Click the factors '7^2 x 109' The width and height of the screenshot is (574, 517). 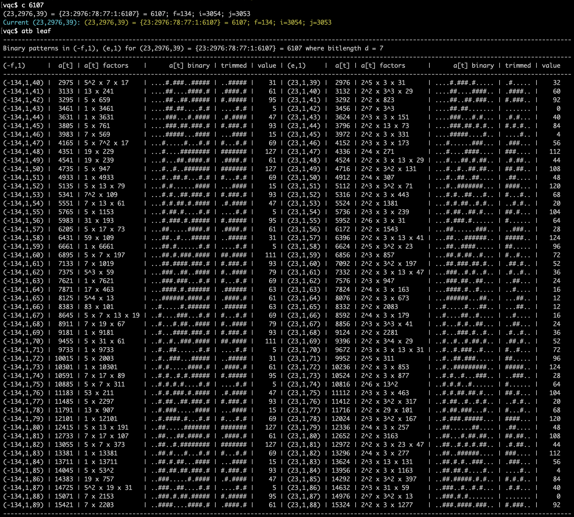click(101, 195)
